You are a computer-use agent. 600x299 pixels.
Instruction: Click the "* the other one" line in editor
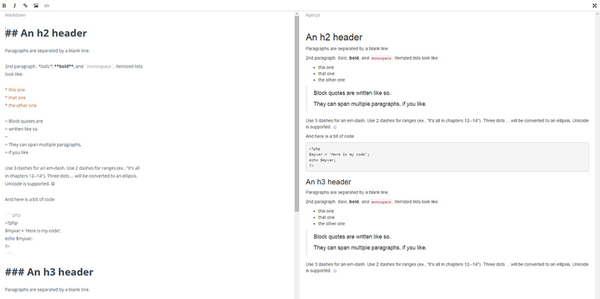tap(21, 105)
